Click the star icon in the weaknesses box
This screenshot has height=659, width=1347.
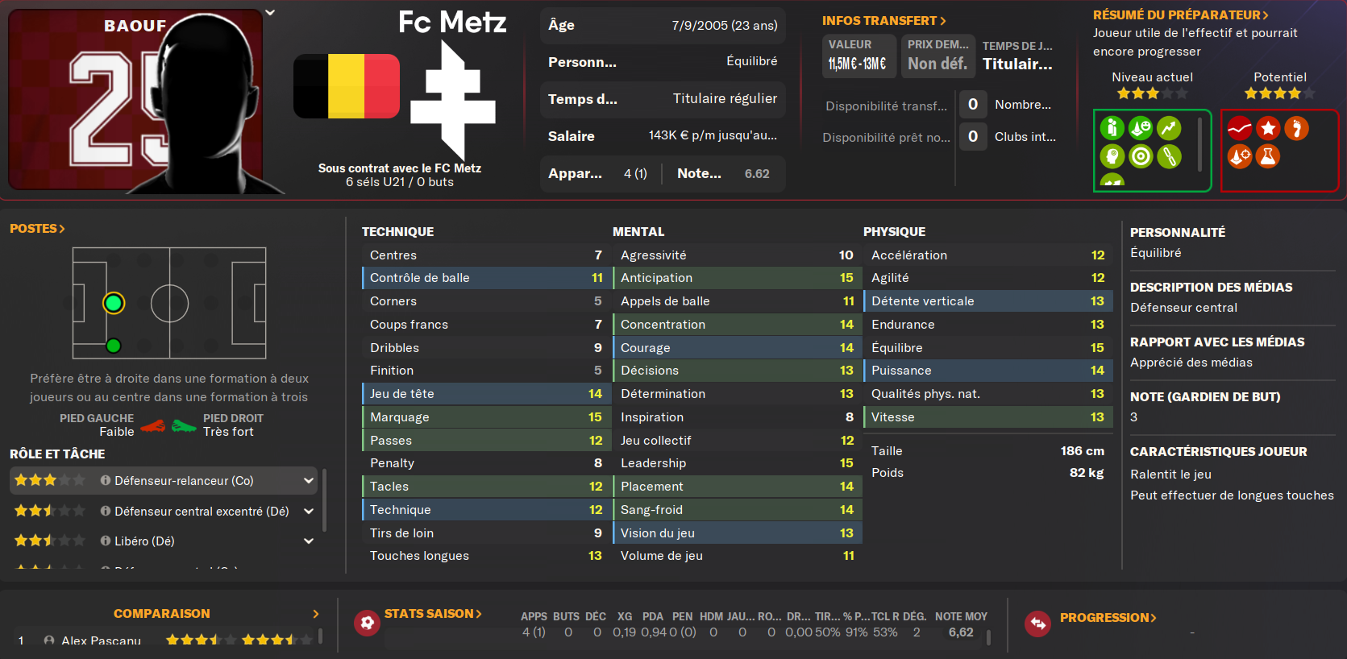click(1268, 128)
